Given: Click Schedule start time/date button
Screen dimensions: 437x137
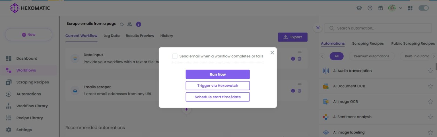Looking at the screenshot, I should [x=218, y=97].
